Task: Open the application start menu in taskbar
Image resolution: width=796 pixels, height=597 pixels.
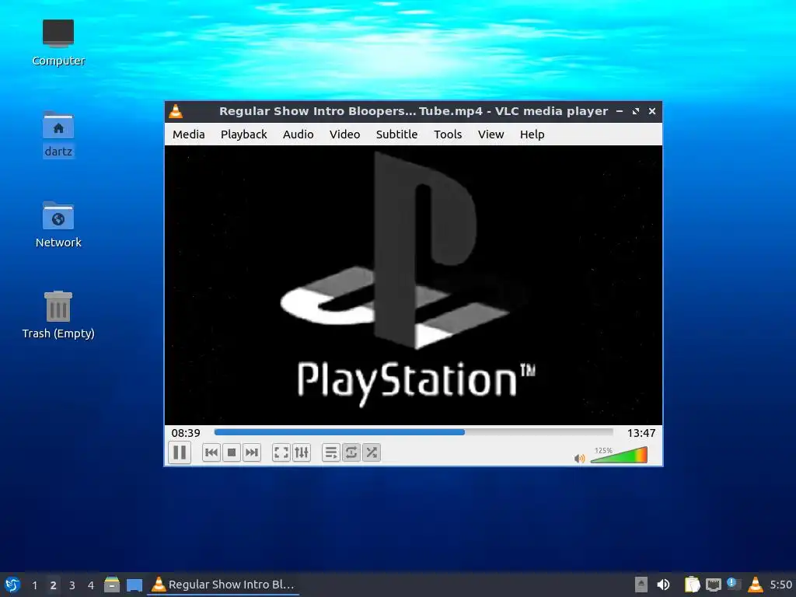Action: [x=12, y=585]
